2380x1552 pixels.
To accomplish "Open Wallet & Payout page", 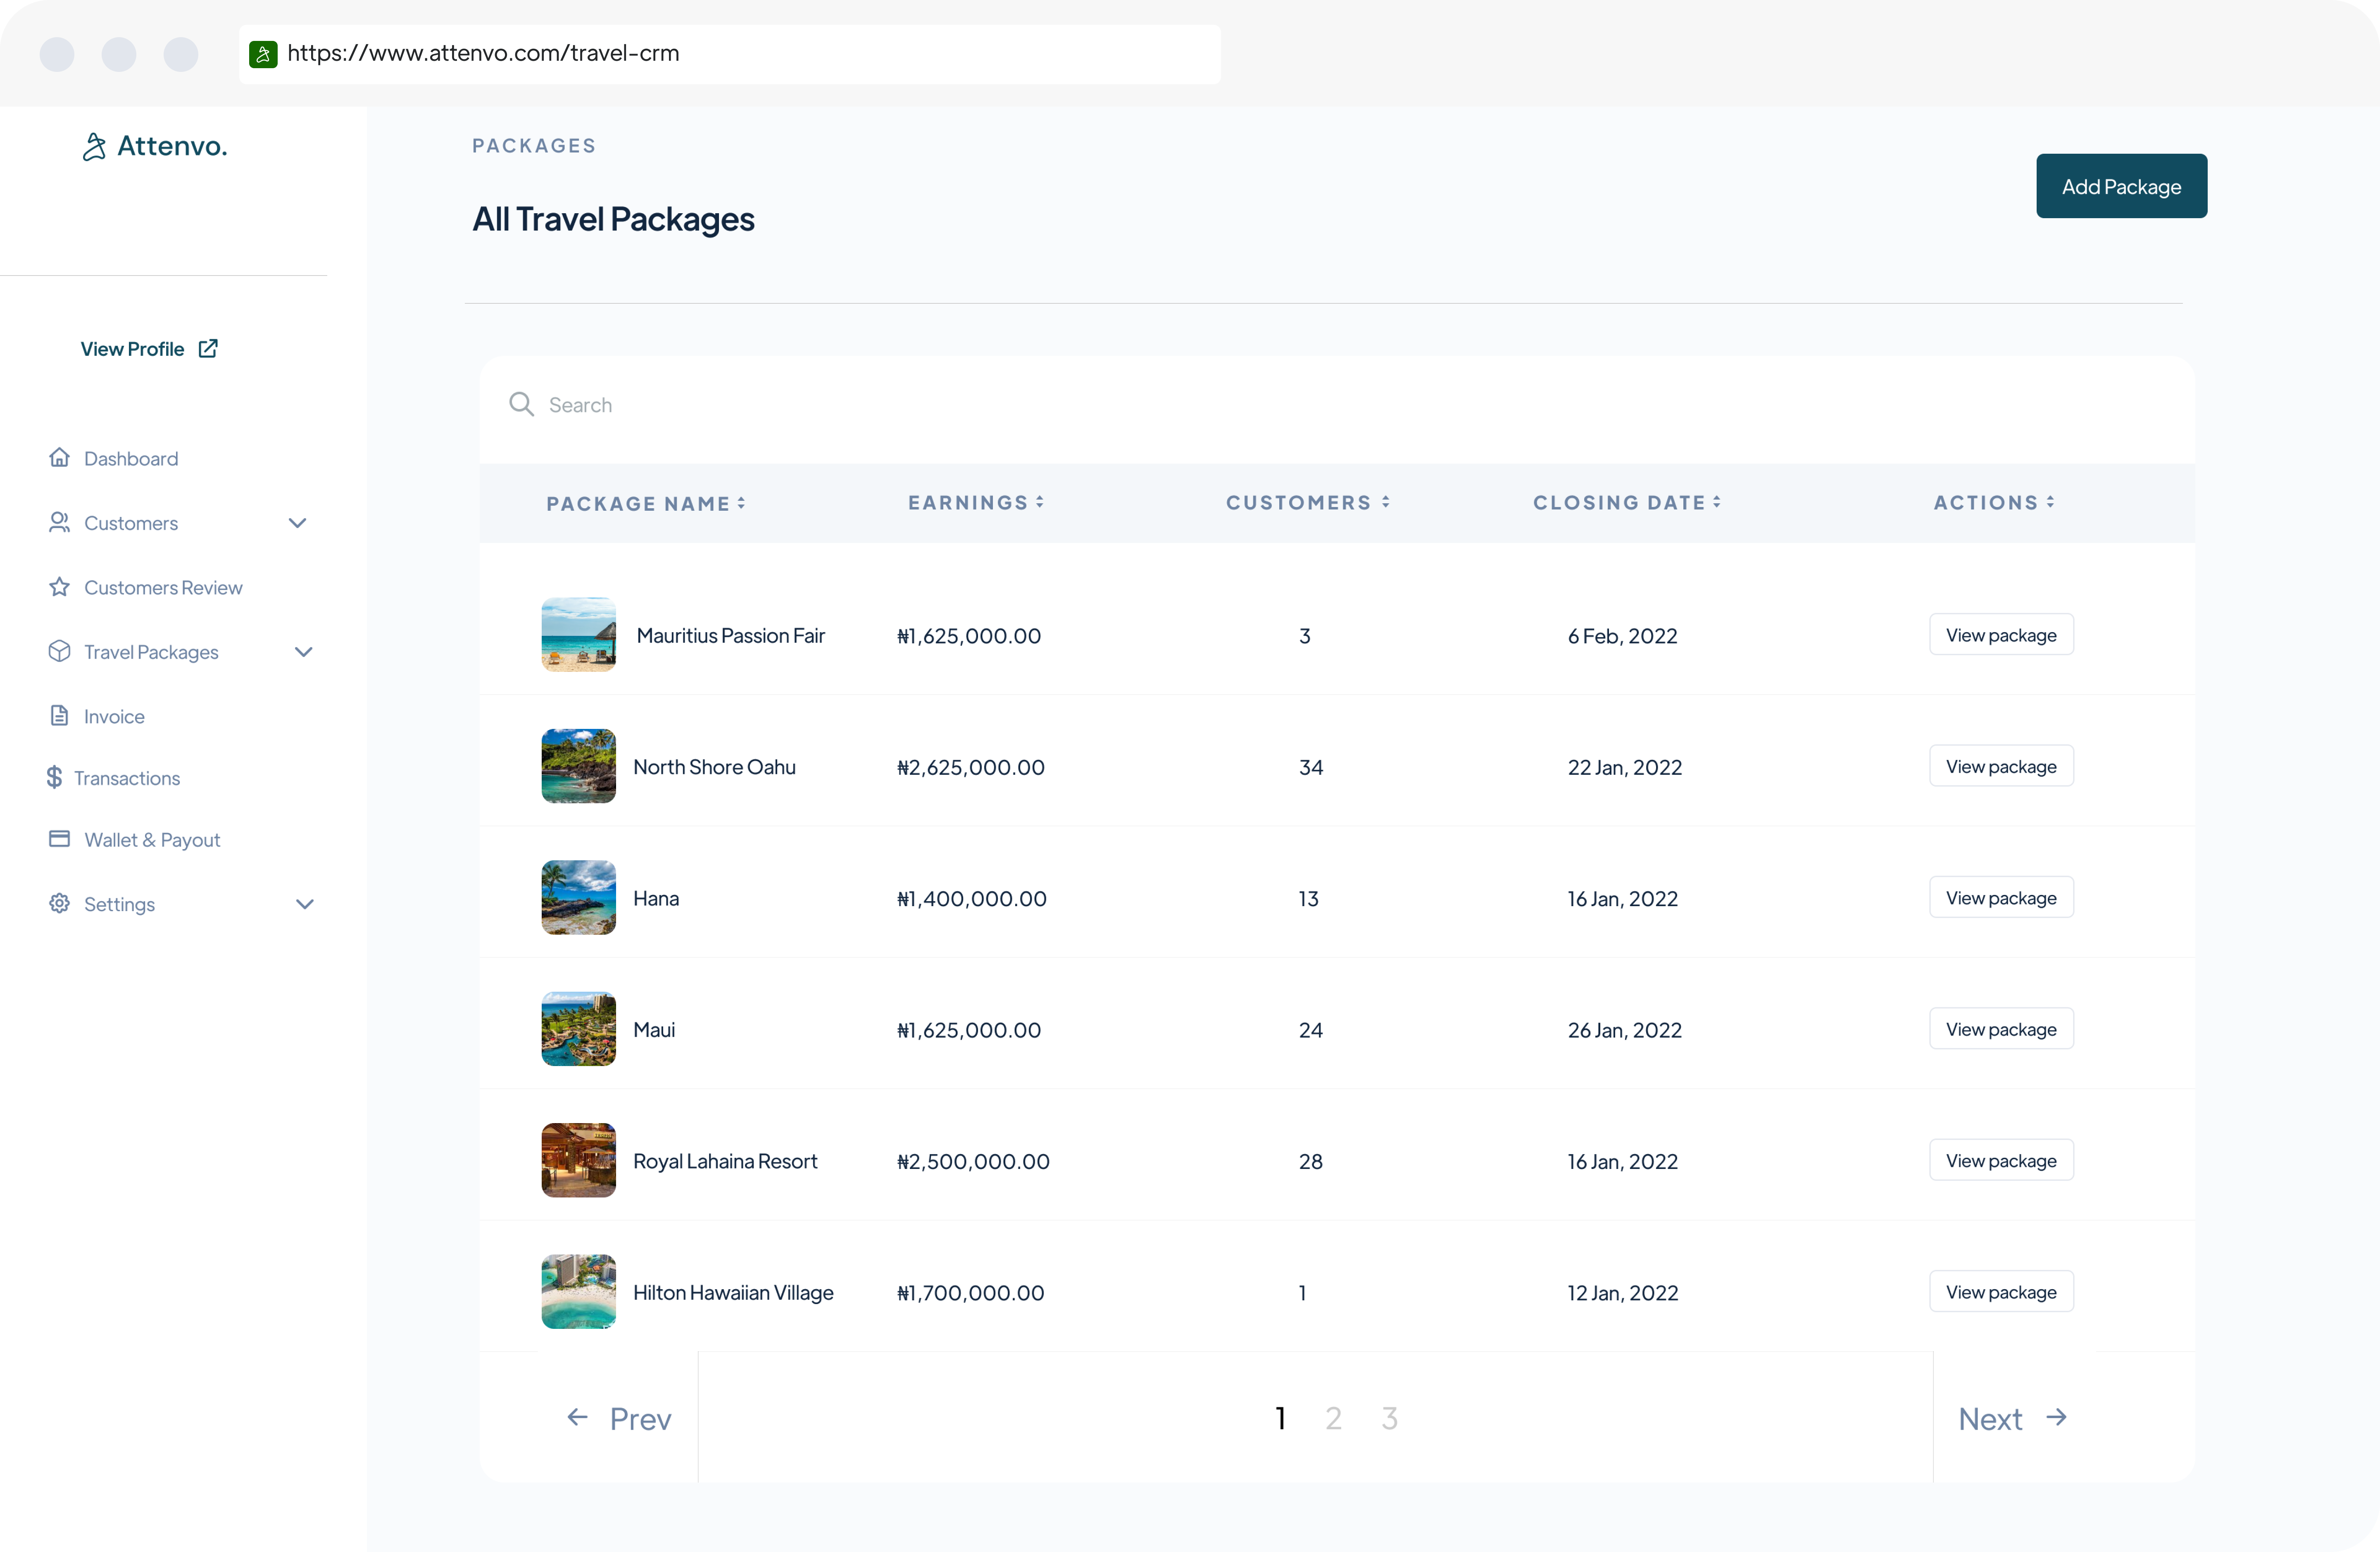I will point(152,840).
